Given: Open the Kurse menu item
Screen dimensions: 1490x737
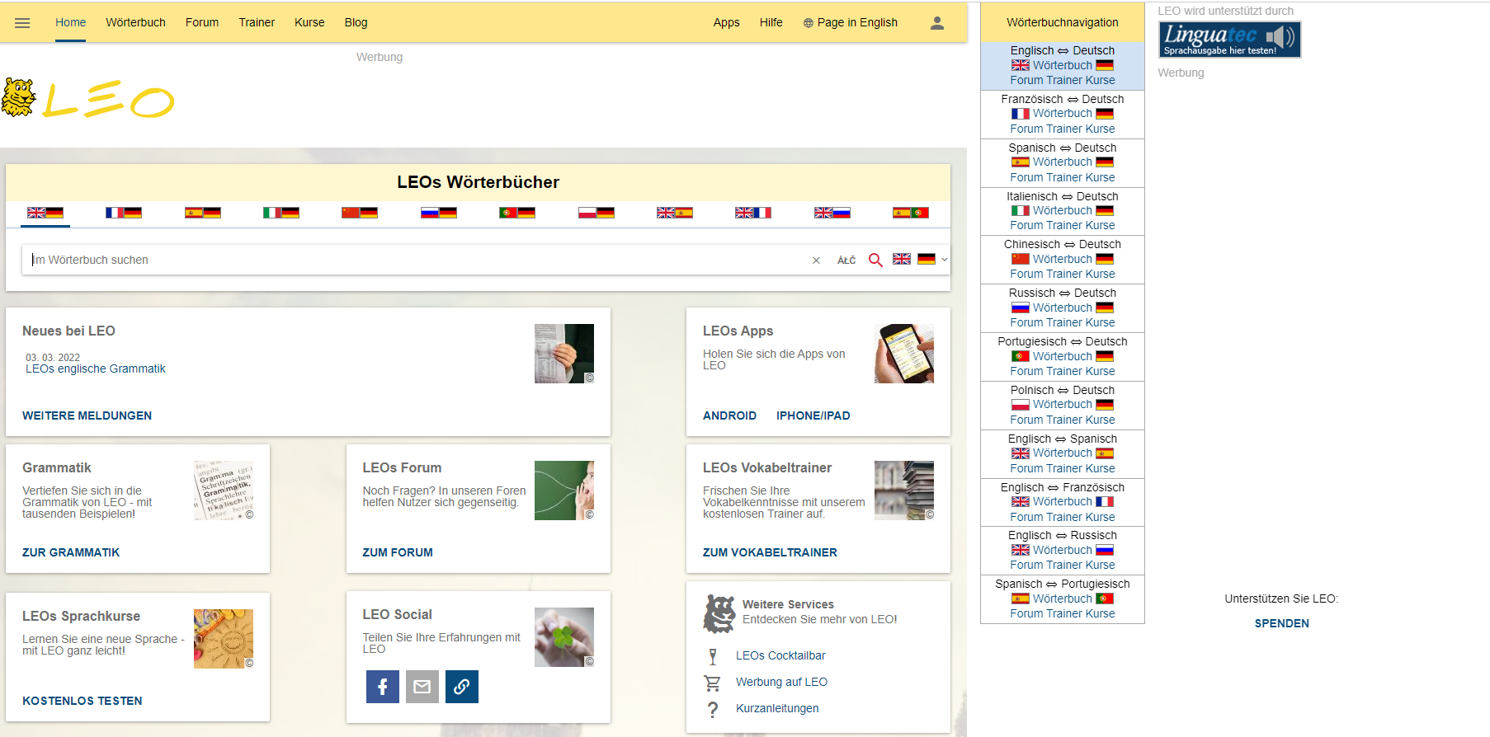Looking at the screenshot, I should (x=309, y=23).
